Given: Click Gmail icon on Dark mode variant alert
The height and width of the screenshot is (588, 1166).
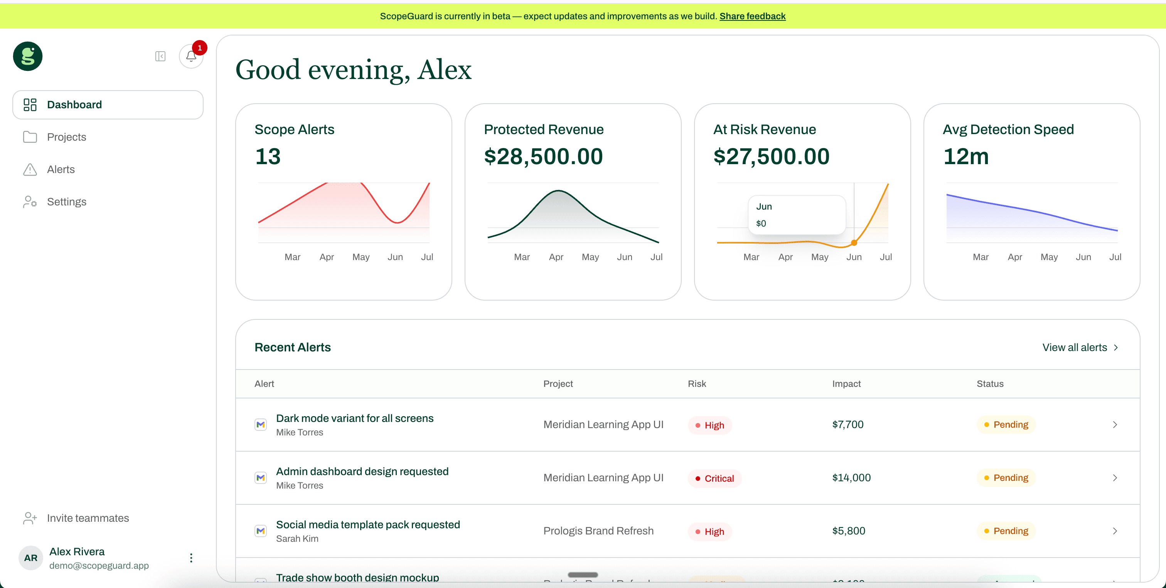Looking at the screenshot, I should pyautogui.click(x=260, y=425).
